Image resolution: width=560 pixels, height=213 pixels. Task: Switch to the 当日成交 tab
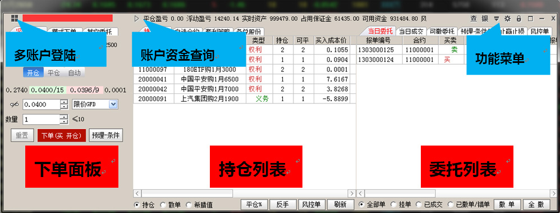tap(411, 31)
